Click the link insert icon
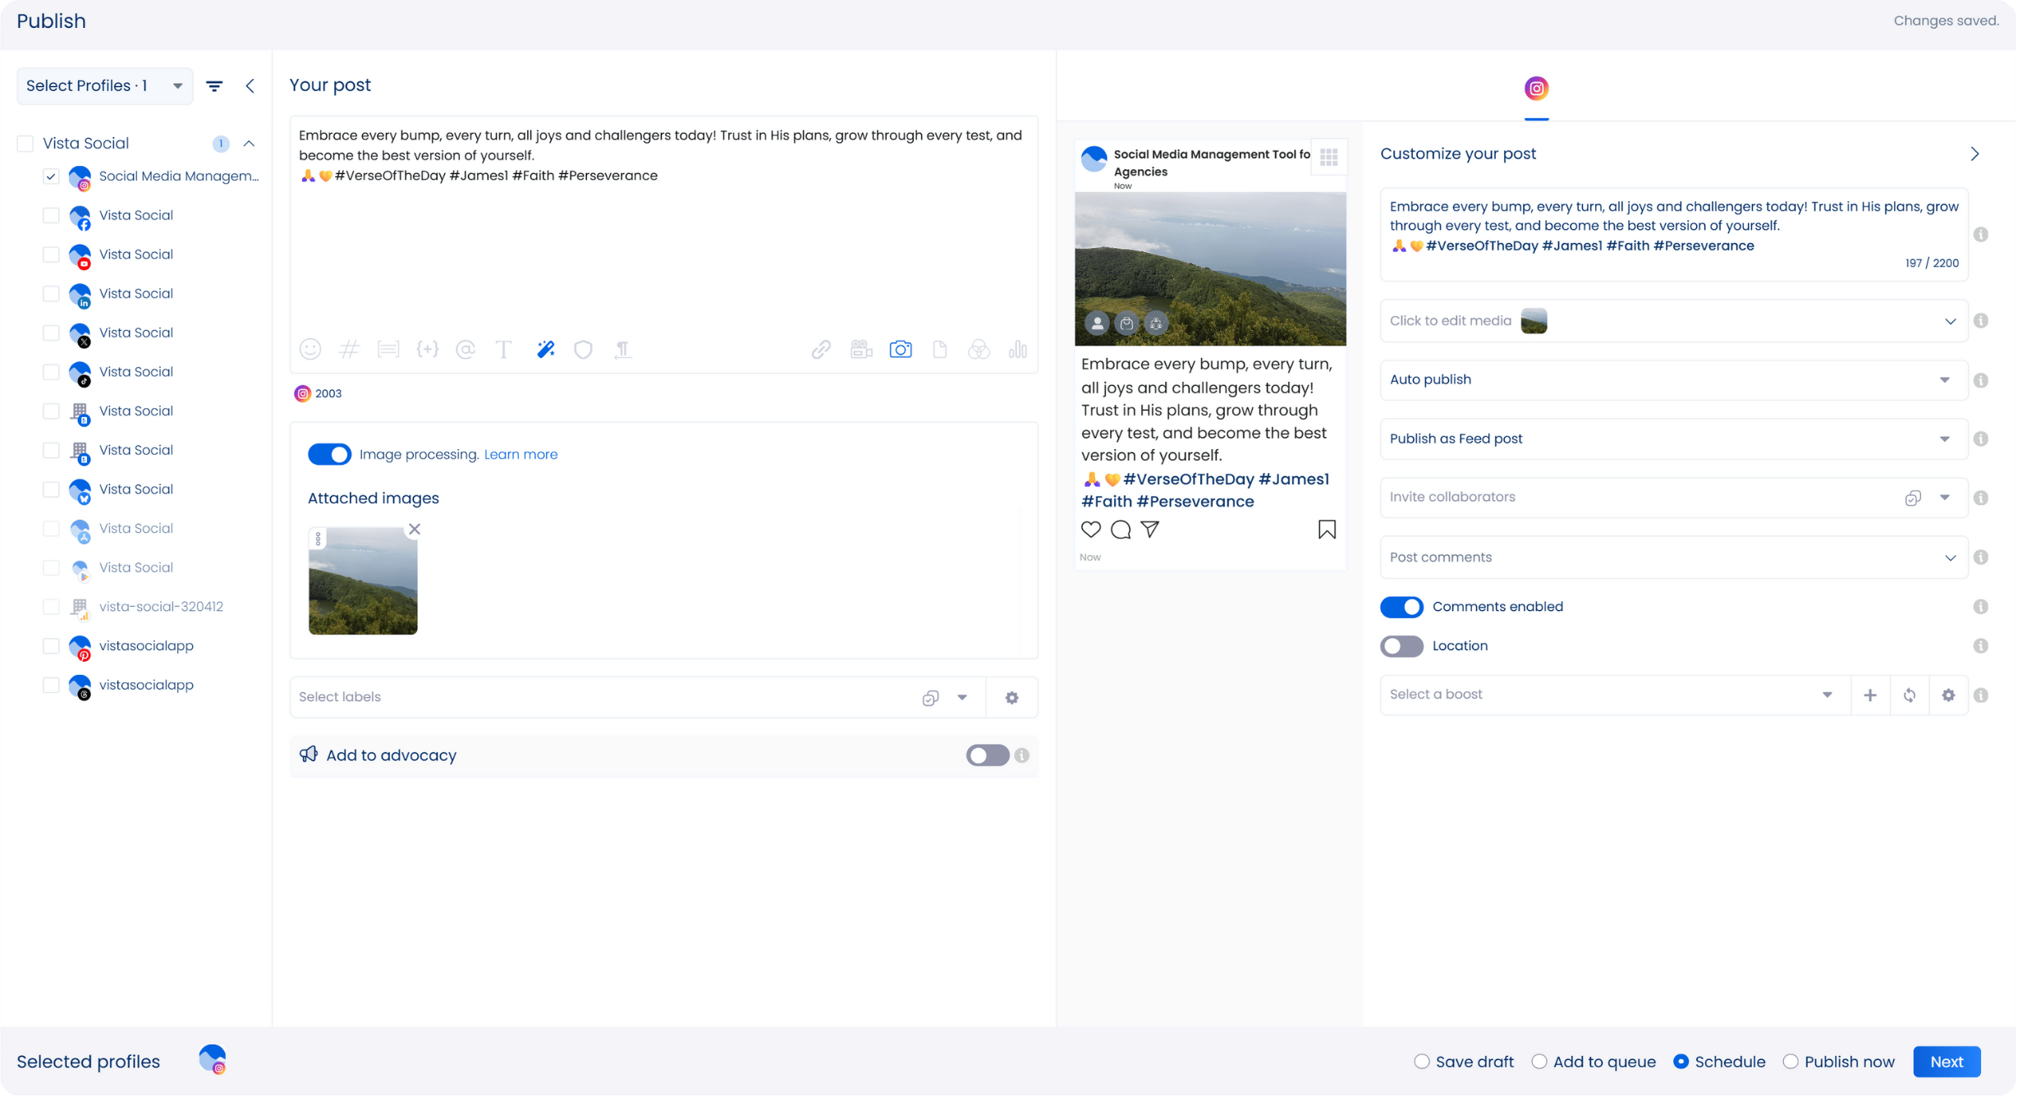This screenshot has width=2018, height=1097. pos(820,350)
